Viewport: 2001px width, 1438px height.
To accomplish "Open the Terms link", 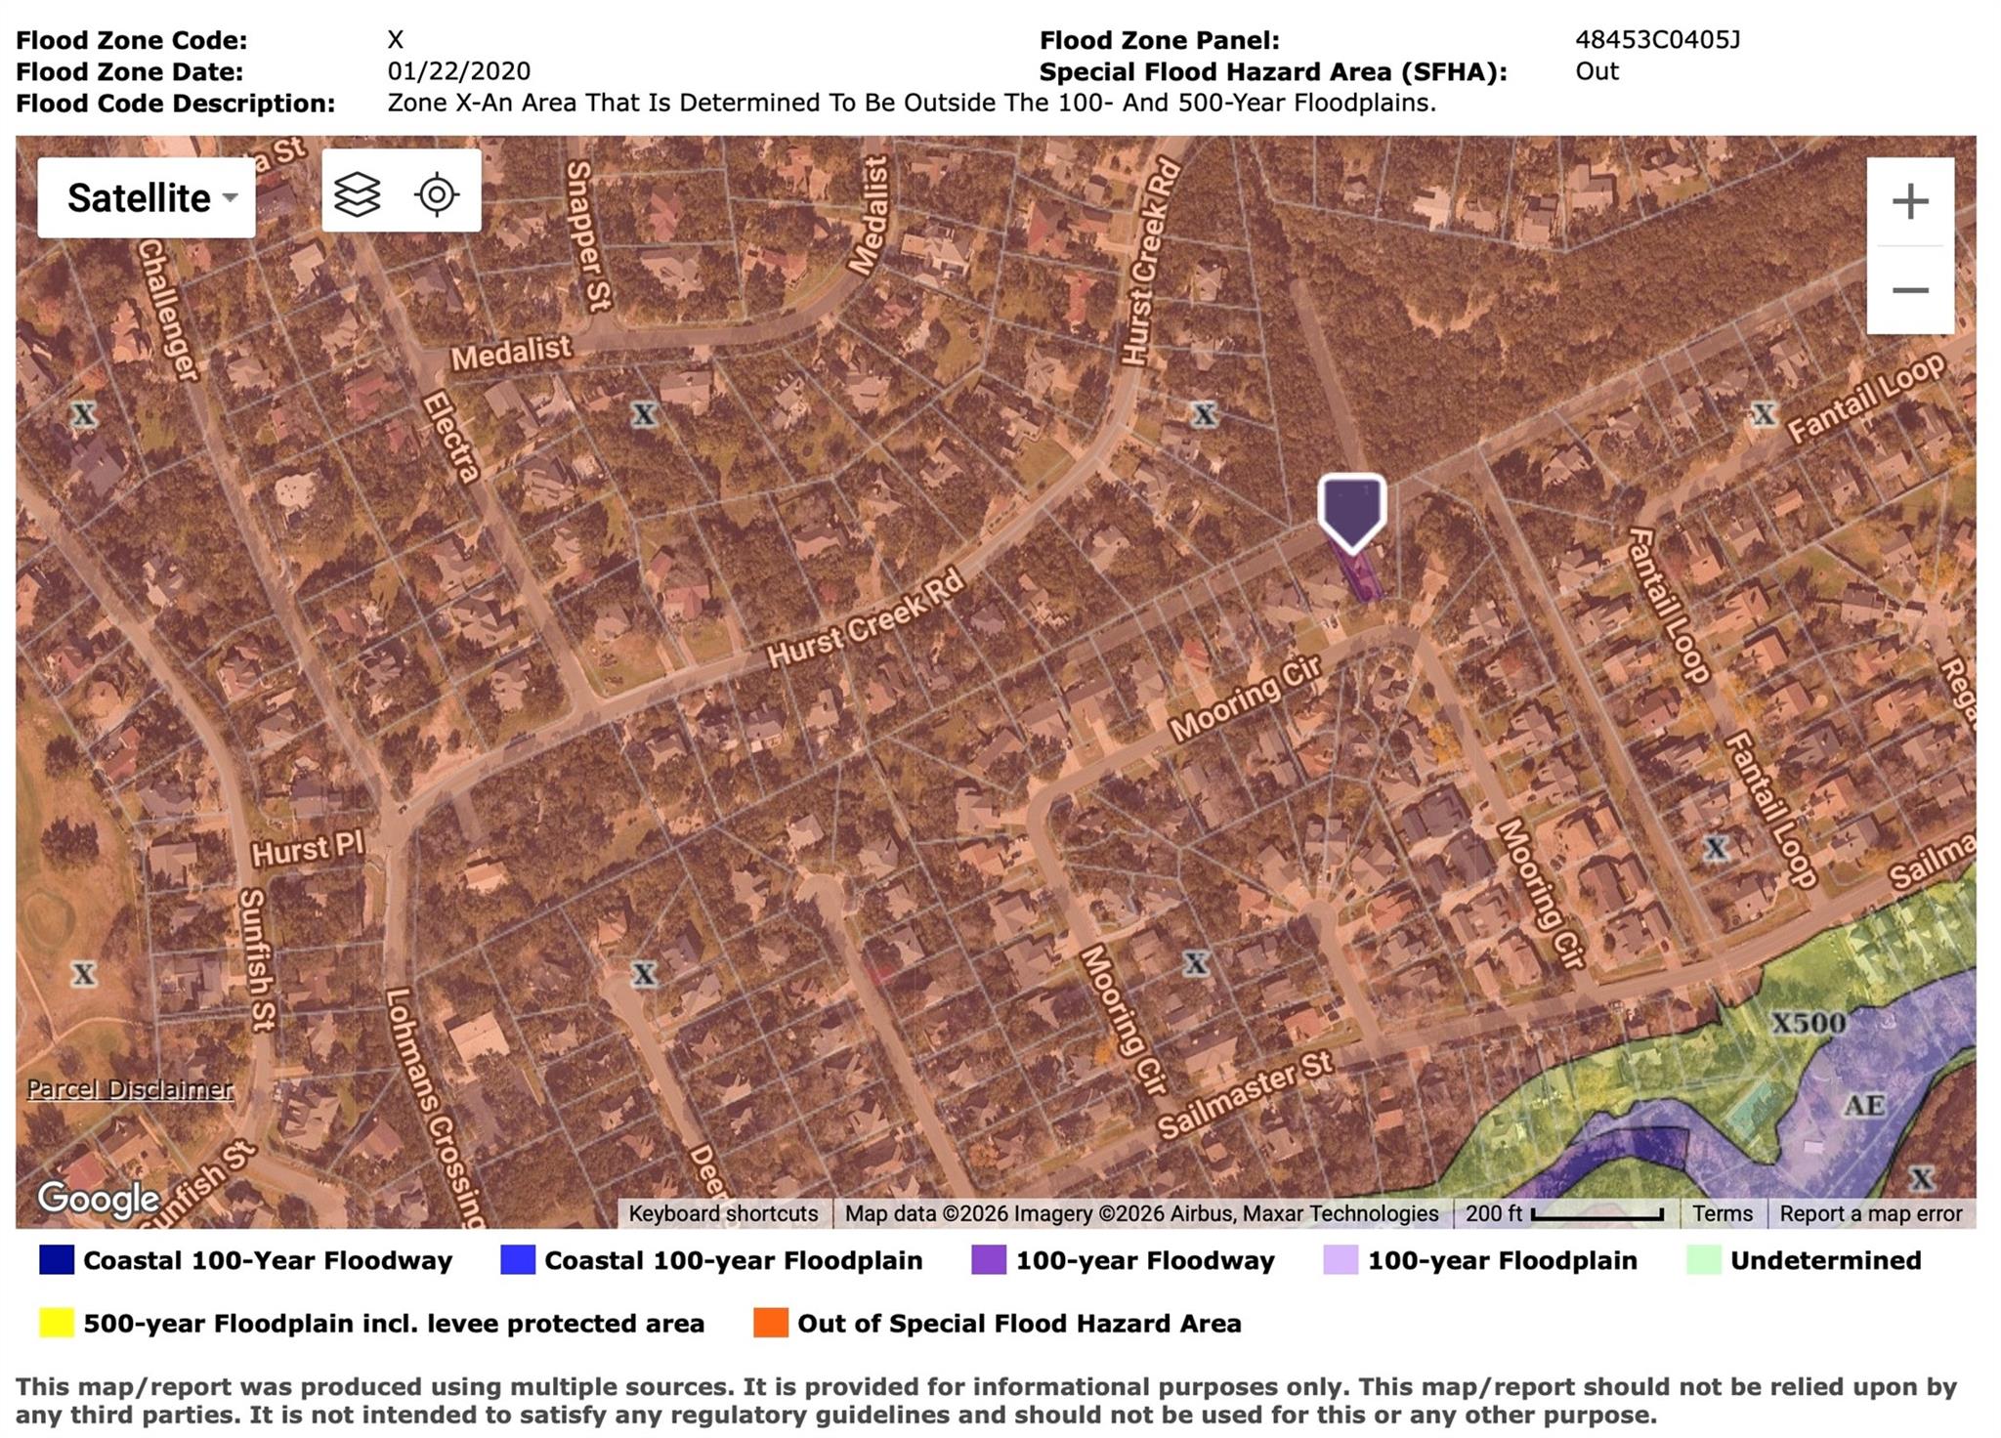I will [1722, 1213].
